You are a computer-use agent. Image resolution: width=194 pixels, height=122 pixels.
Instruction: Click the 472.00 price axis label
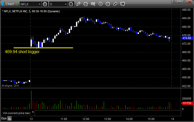pyautogui.click(x=186, y=44)
